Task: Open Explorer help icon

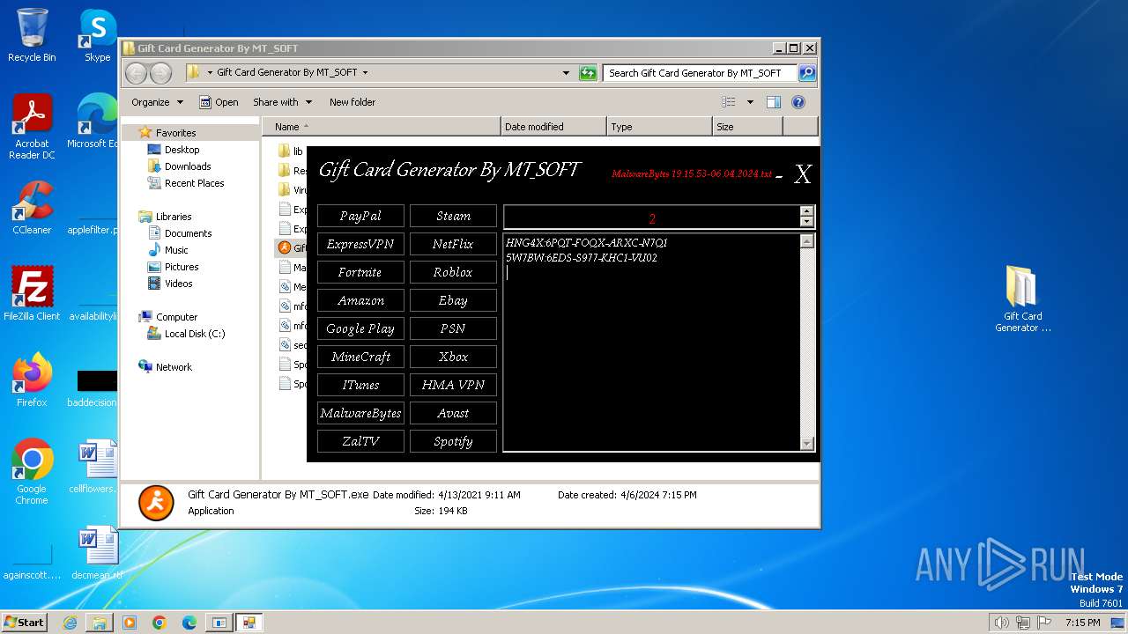Action: click(798, 102)
